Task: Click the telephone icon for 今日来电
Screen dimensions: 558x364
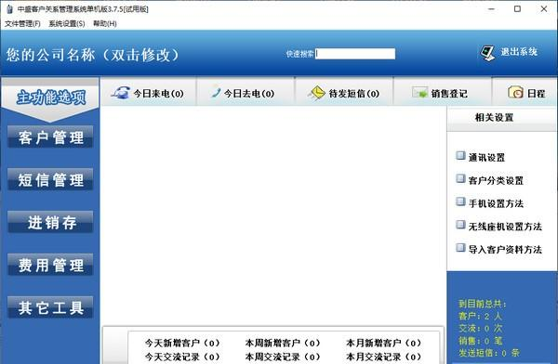Action: (120, 93)
